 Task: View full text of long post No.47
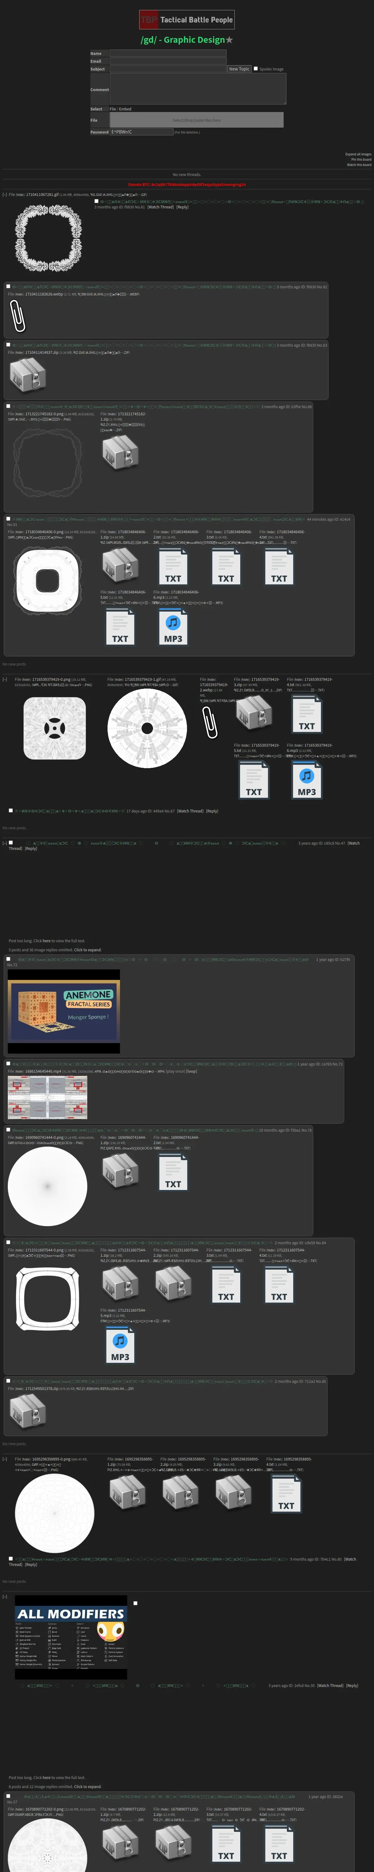(x=46, y=940)
